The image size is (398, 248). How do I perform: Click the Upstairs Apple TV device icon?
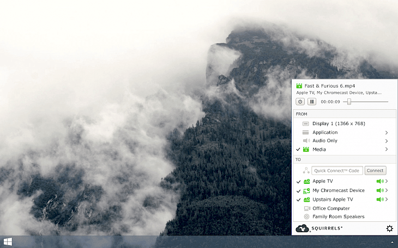(x=306, y=200)
